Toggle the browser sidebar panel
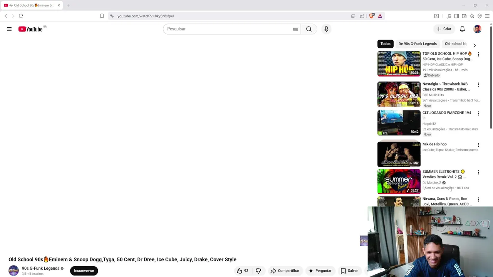Viewport: 493px width, 277px height. click(456, 16)
